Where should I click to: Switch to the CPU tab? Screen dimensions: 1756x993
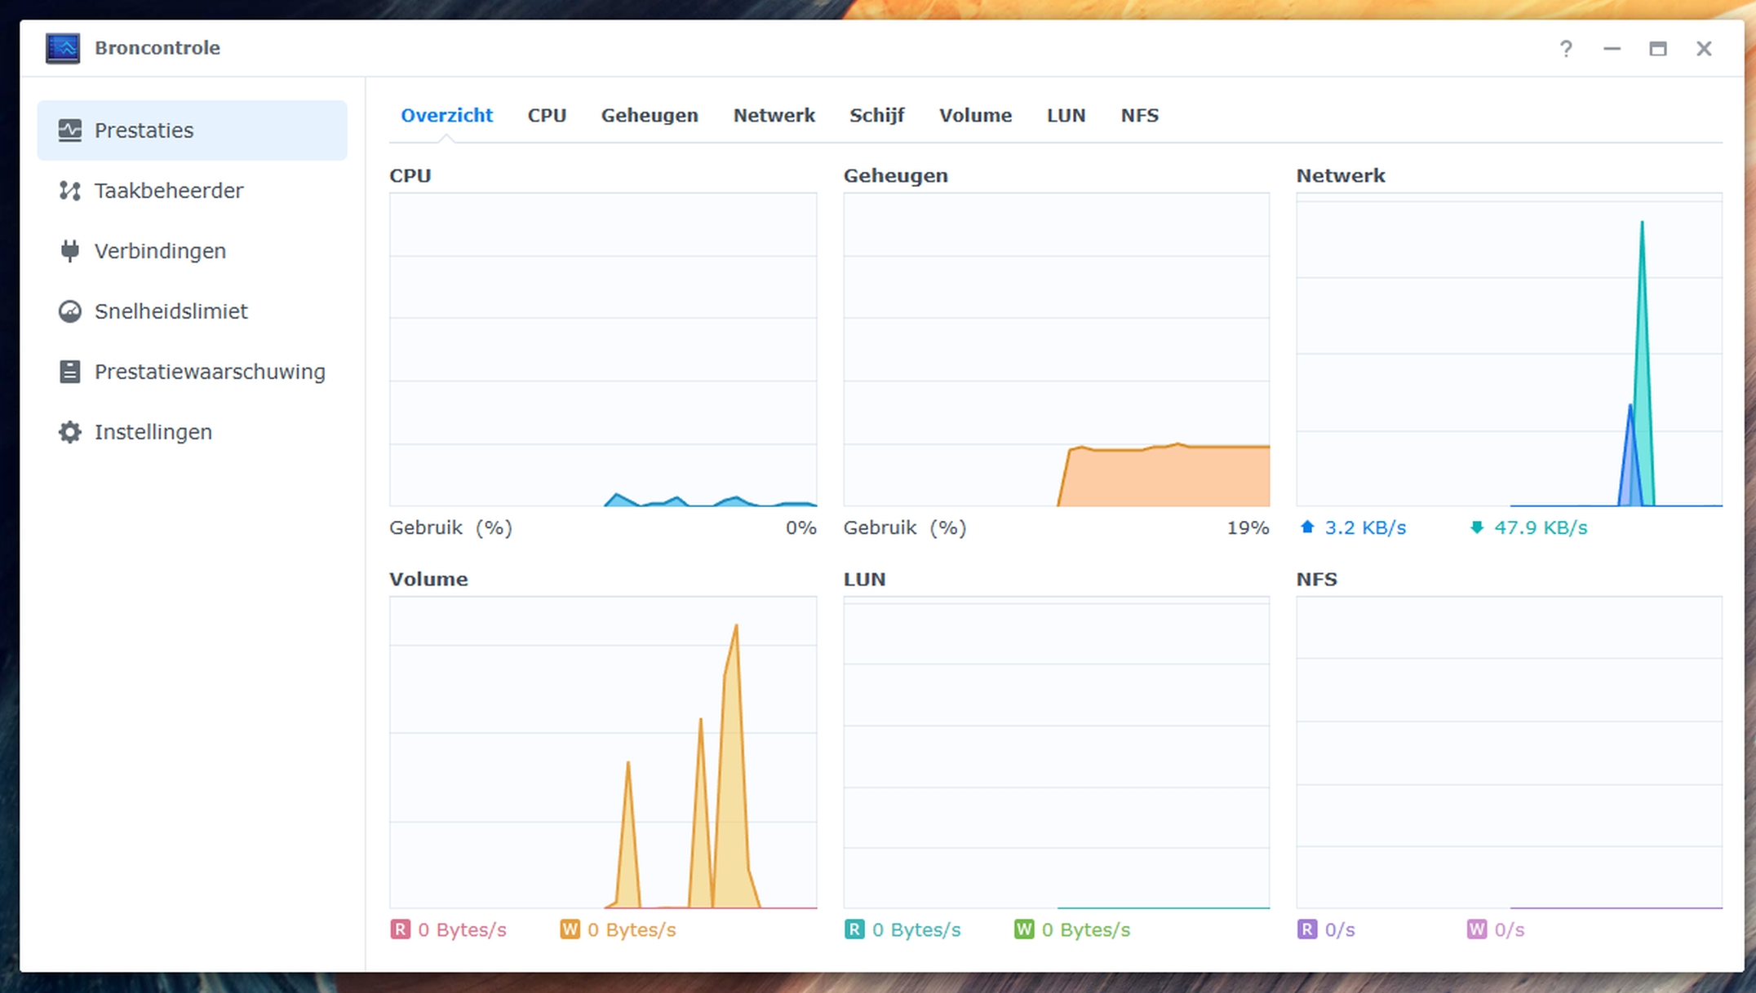[546, 116]
